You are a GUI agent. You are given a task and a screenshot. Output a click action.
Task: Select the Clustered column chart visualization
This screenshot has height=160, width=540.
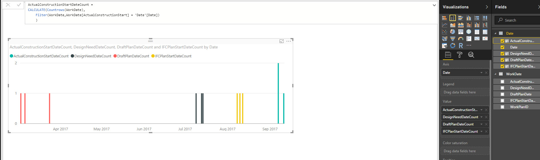pyautogui.click(x=469, y=18)
